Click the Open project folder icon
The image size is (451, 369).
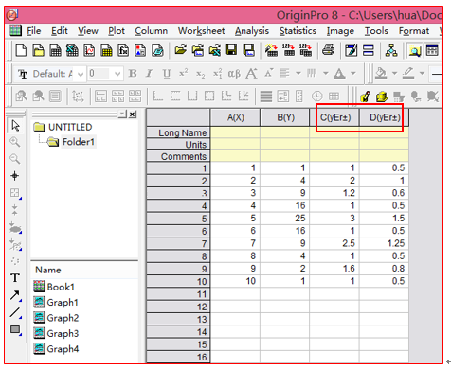coord(181,50)
